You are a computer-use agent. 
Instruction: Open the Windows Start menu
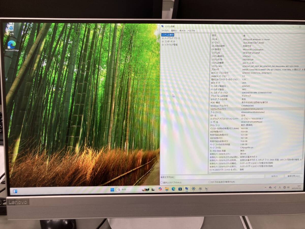[x=112, y=190]
